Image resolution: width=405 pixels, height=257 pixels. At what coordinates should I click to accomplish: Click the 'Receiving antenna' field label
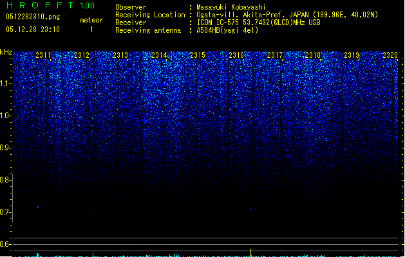[x=148, y=30]
